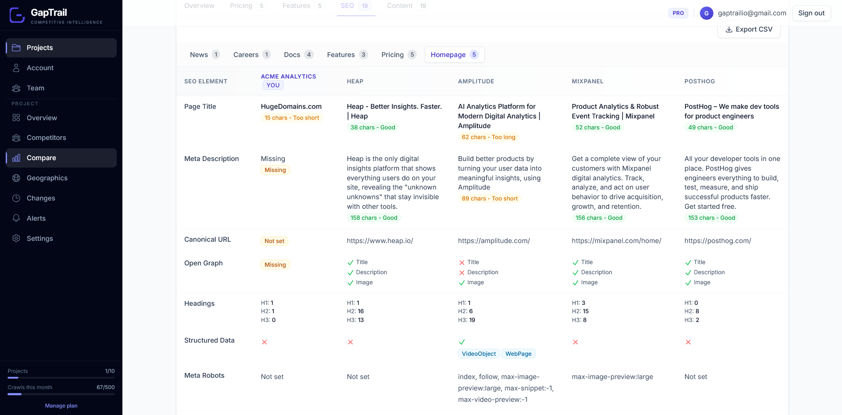
Task: Click the '62 chars - Too long' badge
Action: (x=488, y=137)
